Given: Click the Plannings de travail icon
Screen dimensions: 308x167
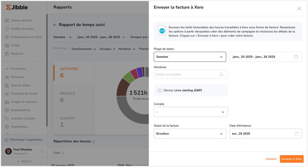Looking at the screenshot, I should (7, 93).
